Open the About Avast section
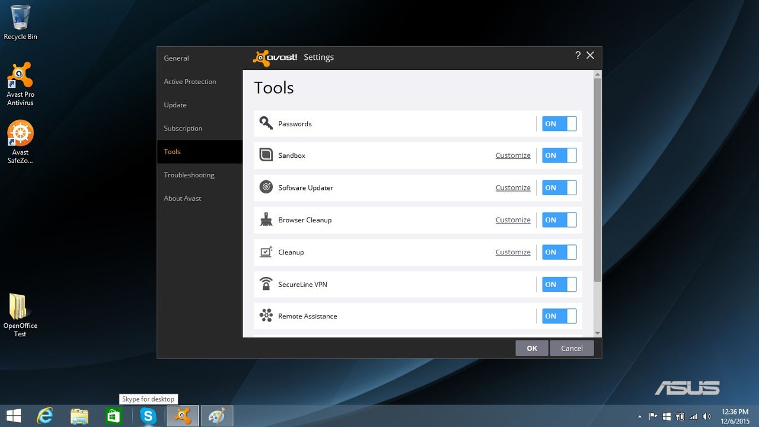Viewport: 759px width, 427px height. (200, 198)
